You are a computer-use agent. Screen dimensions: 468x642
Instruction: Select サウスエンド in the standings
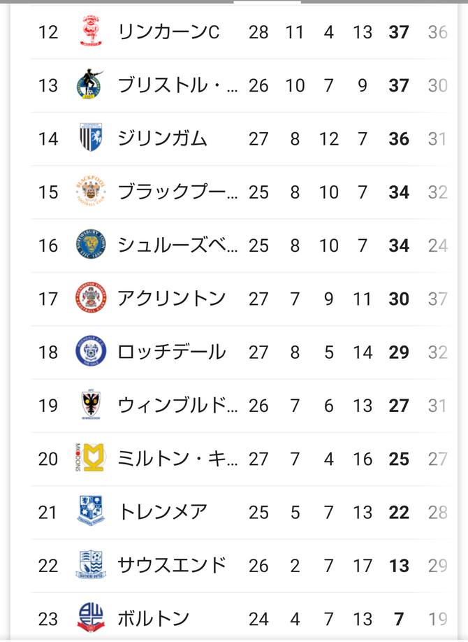[172, 566]
